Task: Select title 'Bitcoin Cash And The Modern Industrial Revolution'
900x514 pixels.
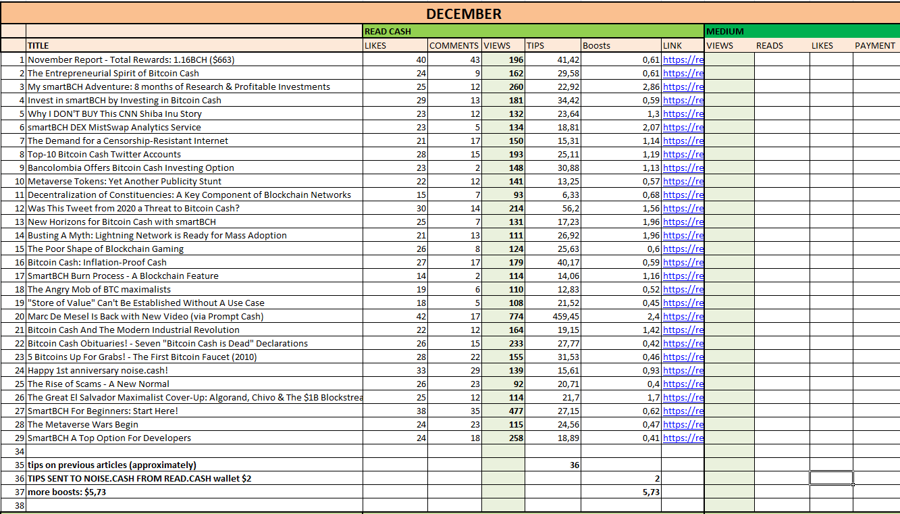Action: pyautogui.click(x=194, y=330)
